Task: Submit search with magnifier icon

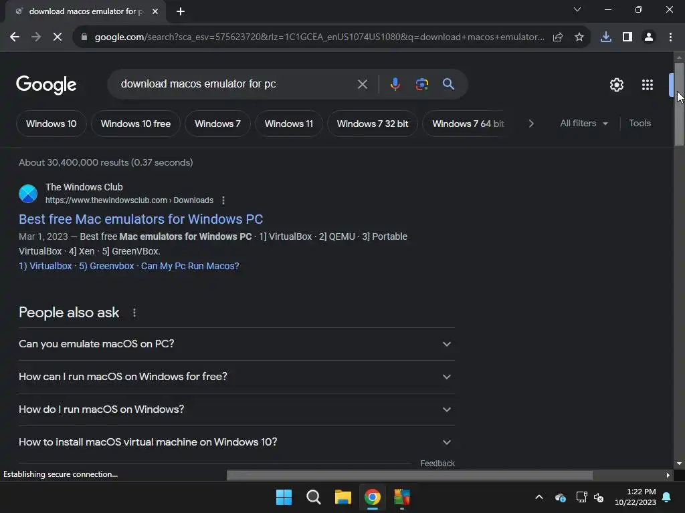Action: [448, 84]
